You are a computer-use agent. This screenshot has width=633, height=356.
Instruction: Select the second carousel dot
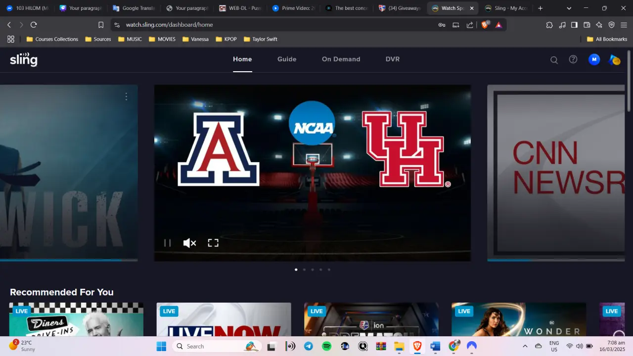click(304, 269)
